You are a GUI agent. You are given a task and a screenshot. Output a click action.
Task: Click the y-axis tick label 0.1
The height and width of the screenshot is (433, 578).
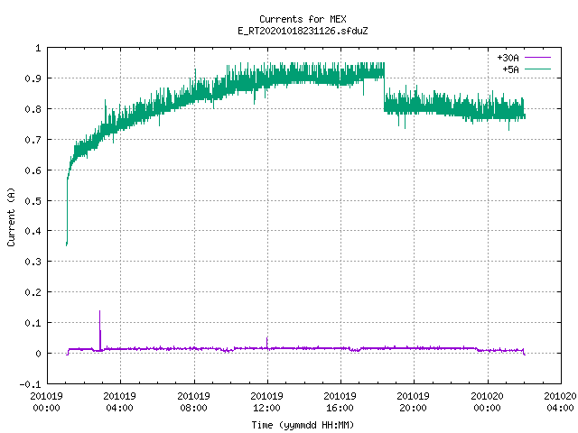33,323
